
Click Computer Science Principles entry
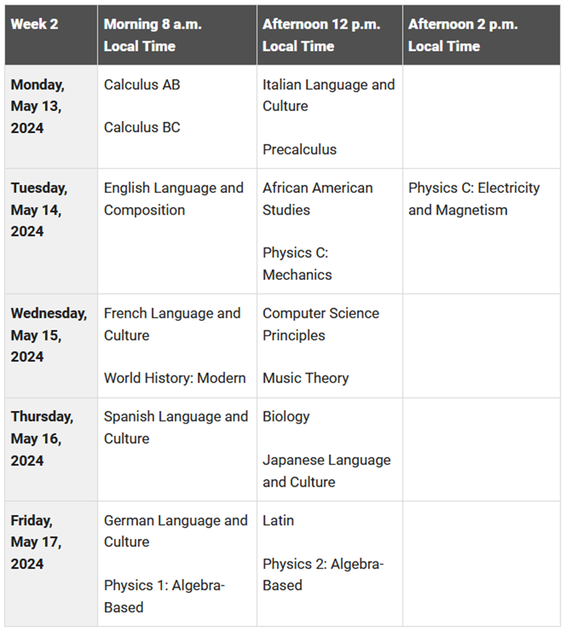[x=321, y=325]
